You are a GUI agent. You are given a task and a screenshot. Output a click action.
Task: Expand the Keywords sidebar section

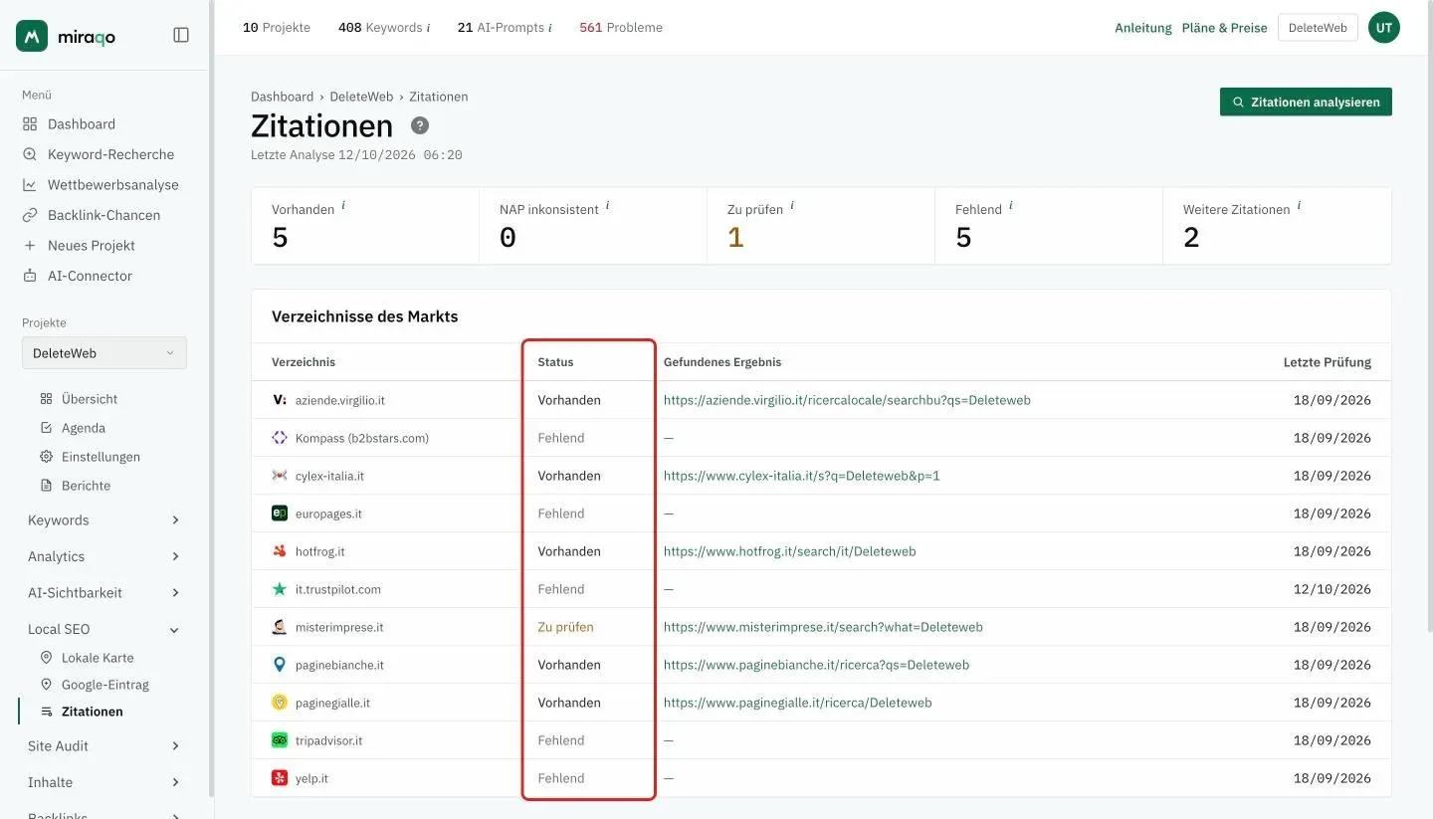(104, 520)
